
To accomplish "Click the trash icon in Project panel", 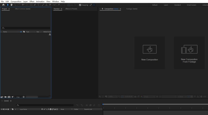I will pyautogui.click(x=24, y=97).
